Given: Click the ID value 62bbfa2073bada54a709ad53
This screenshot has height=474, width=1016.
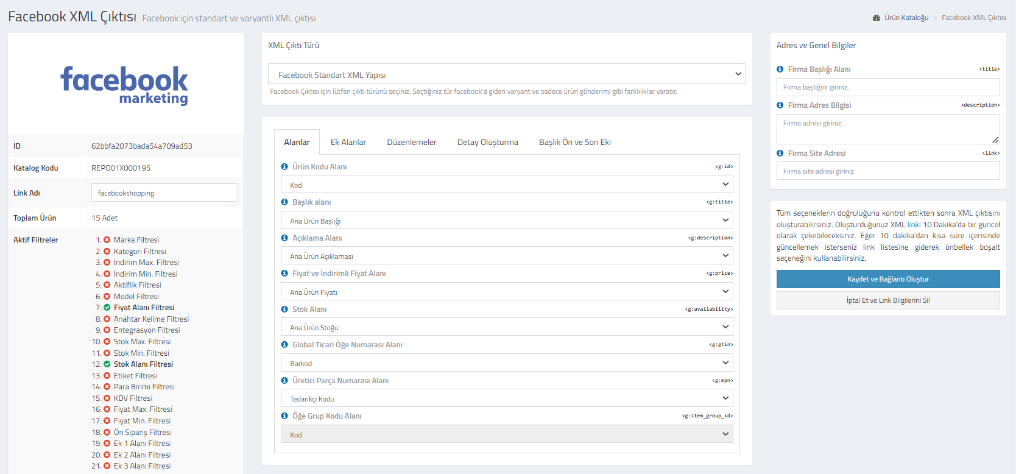Looking at the screenshot, I should pyautogui.click(x=142, y=146).
